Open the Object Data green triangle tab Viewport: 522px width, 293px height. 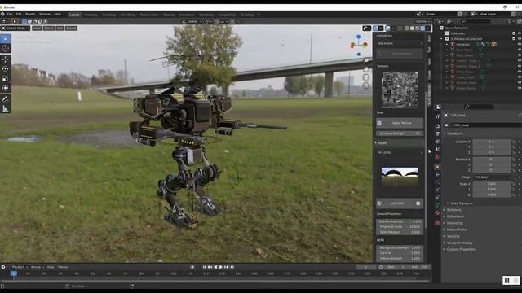click(437, 205)
